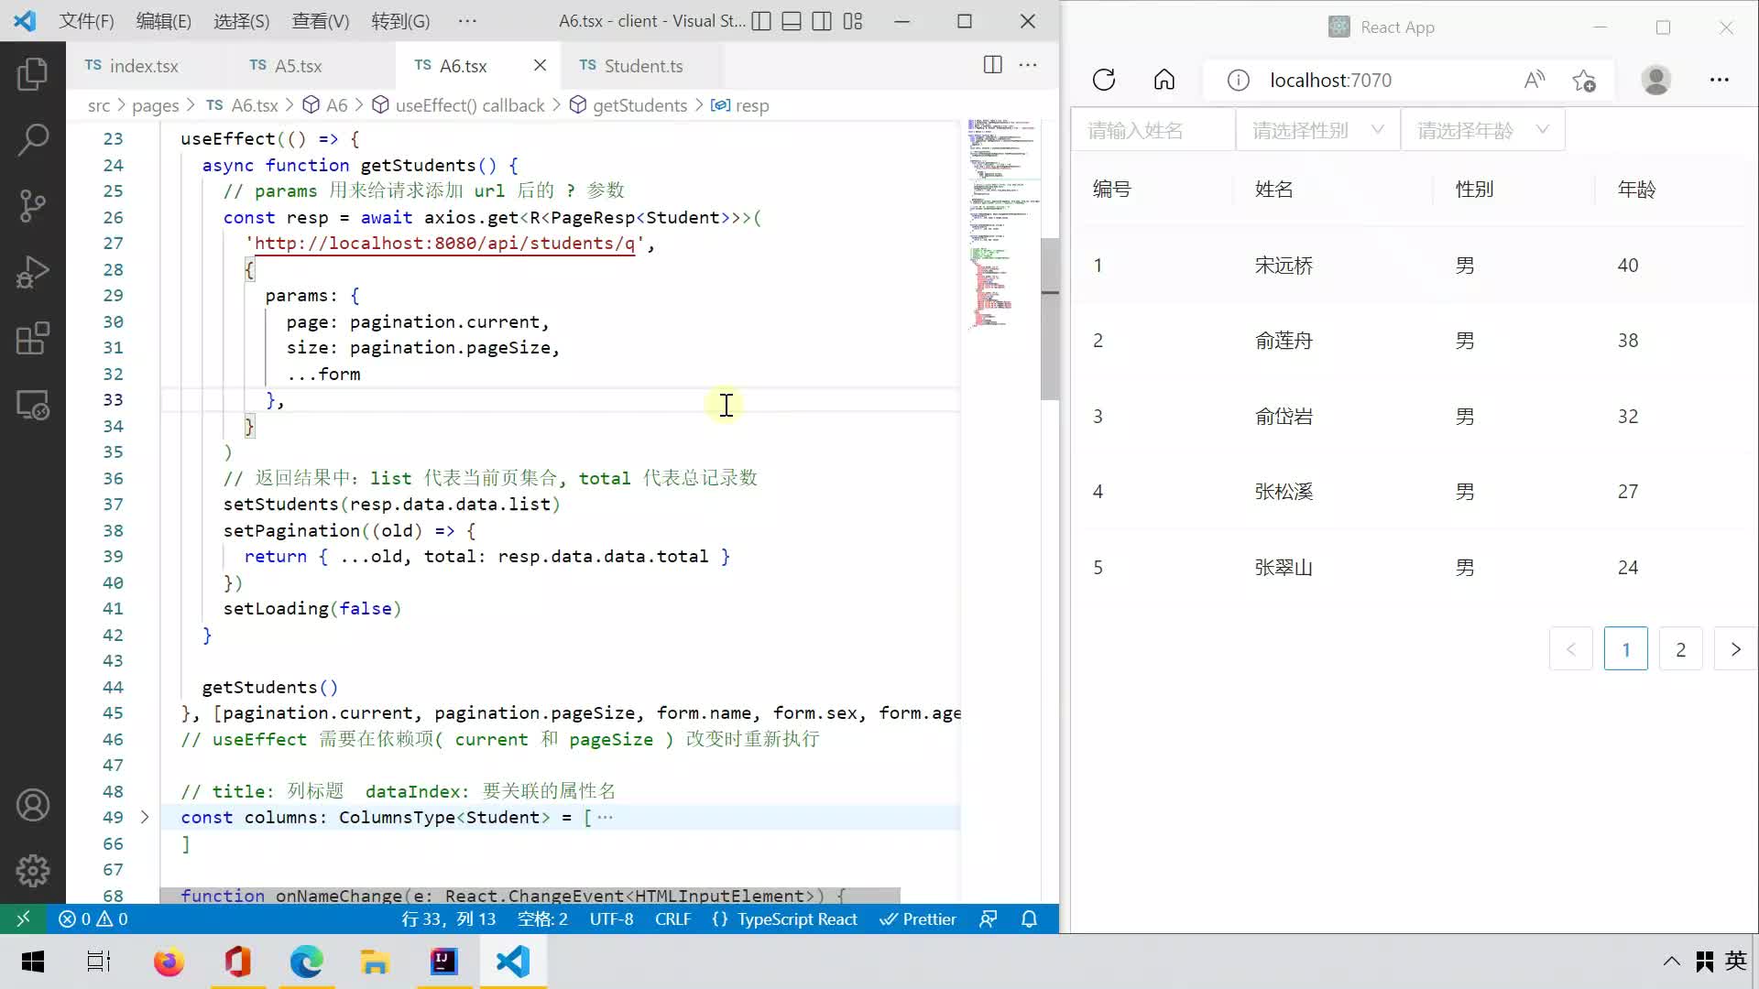Open the Explorer view in the activity bar
Screen dimensions: 1759x989
[x=33, y=73]
